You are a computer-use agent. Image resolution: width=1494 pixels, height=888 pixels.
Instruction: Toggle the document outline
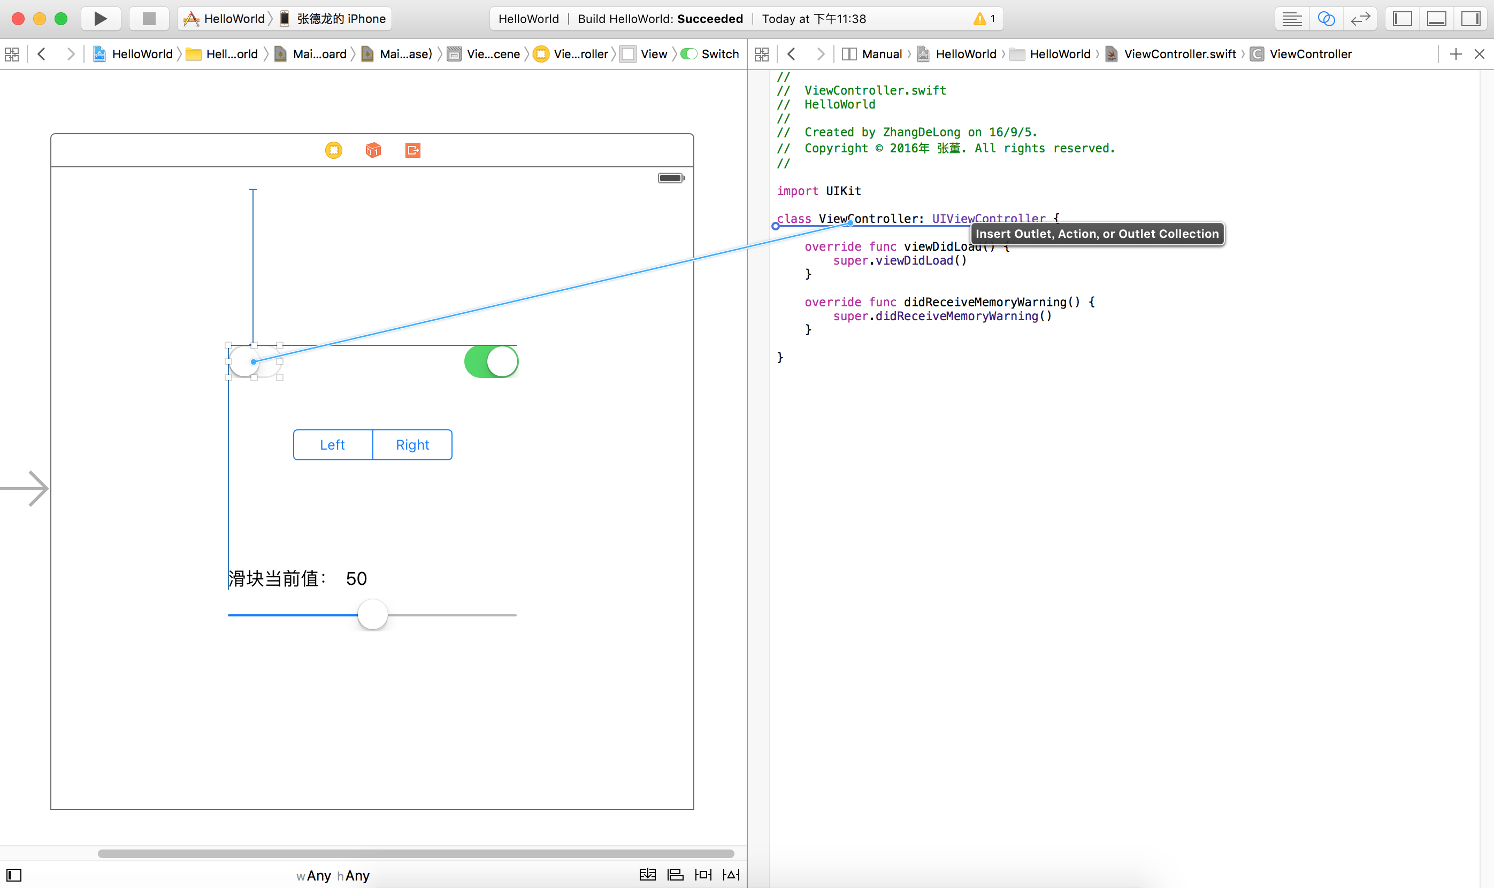14,875
